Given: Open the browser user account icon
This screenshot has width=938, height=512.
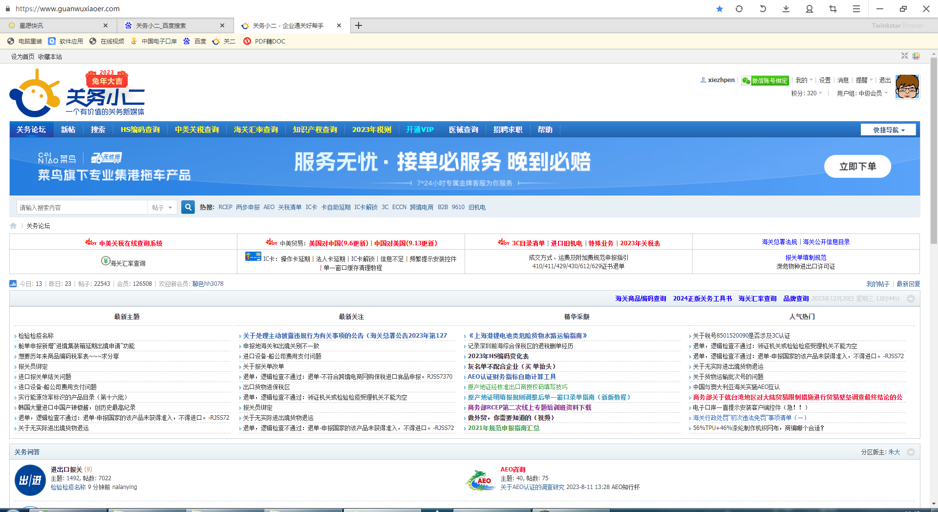Looking at the screenshot, I should (x=810, y=9).
